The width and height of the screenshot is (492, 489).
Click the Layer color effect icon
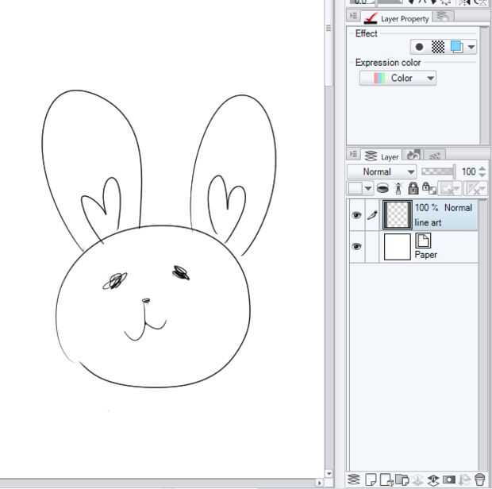click(x=456, y=48)
